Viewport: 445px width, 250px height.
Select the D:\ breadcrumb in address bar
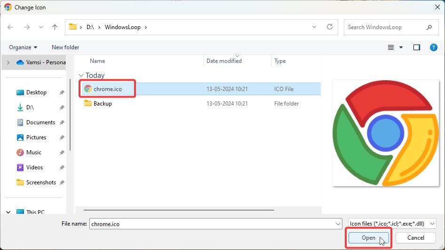click(90, 27)
